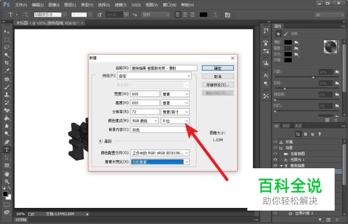Click the 闪亮 shine slider handle

(x=313, y=77)
